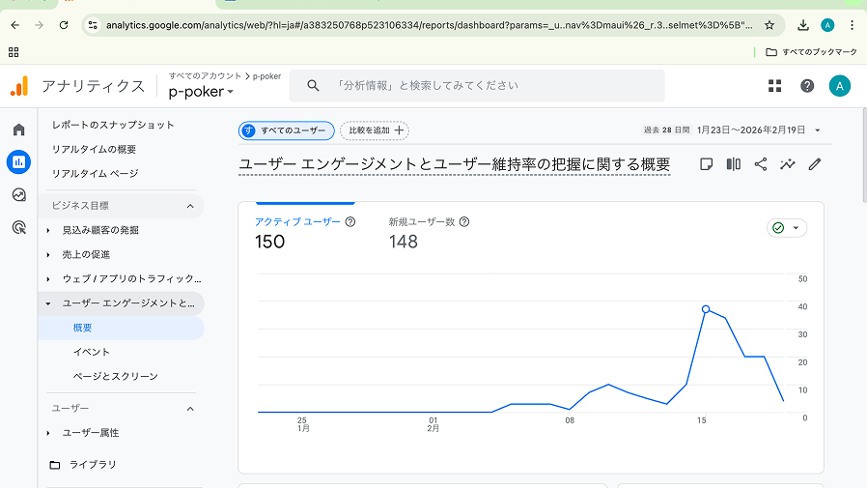
Task: Open すべてのブックマーク folder
Action: (x=811, y=52)
